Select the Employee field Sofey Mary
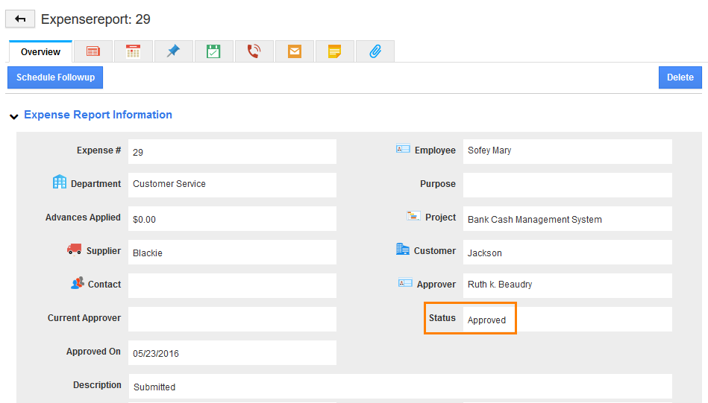 click(566, 150)
